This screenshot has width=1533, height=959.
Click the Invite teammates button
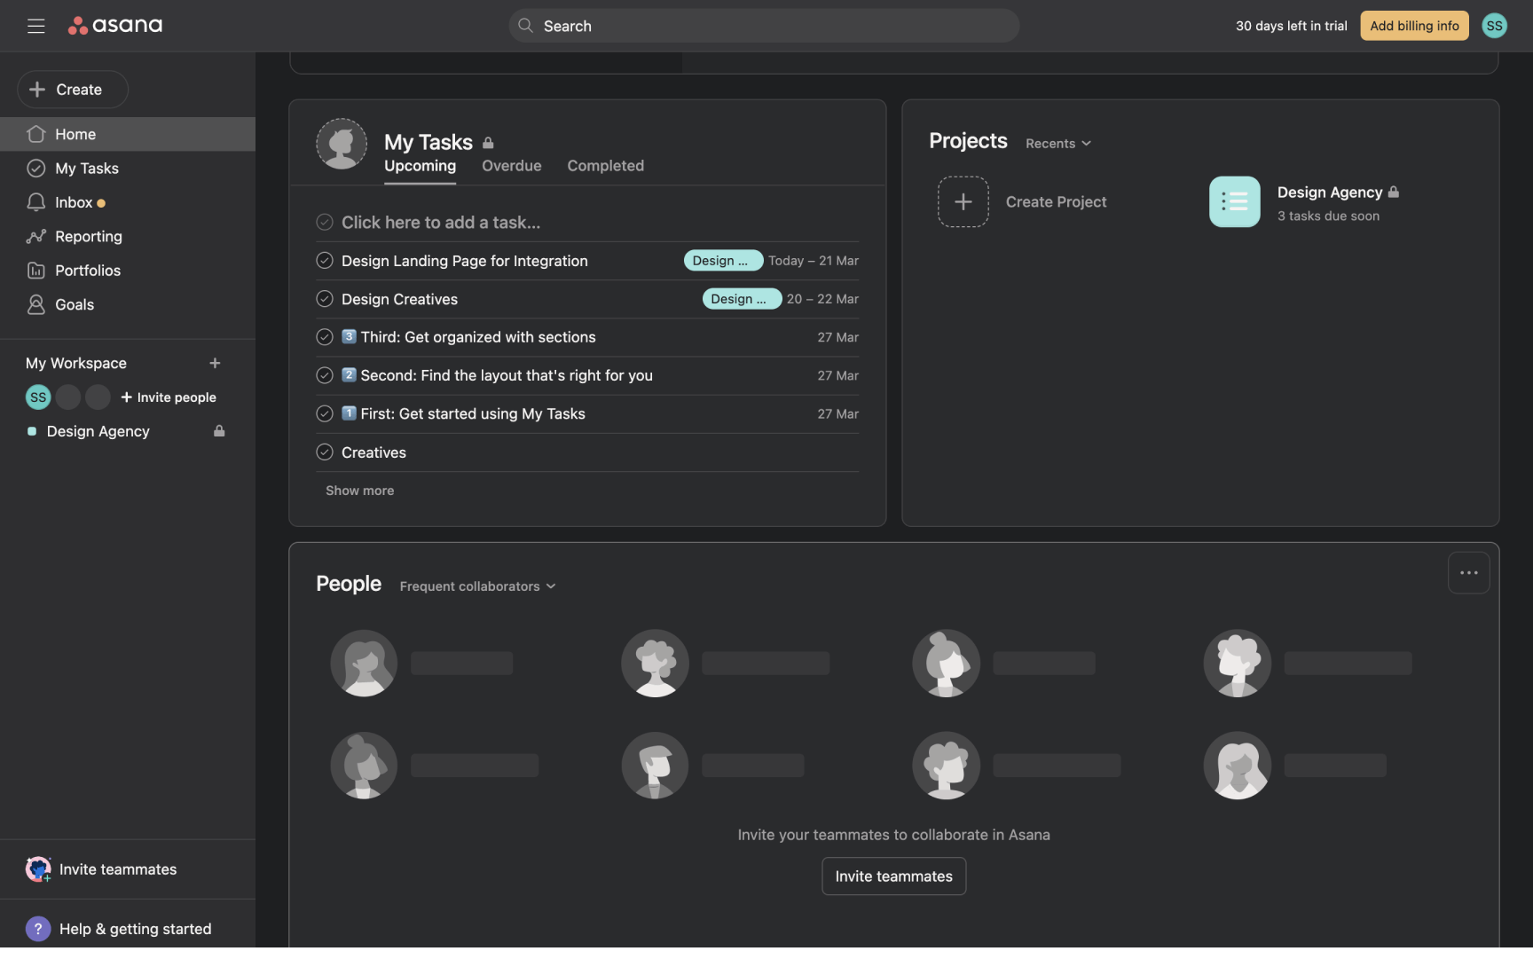click(892, 876)
